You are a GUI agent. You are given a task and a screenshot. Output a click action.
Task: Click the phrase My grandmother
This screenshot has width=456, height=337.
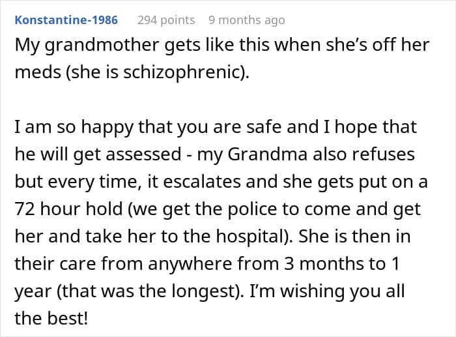pos(87,45)
